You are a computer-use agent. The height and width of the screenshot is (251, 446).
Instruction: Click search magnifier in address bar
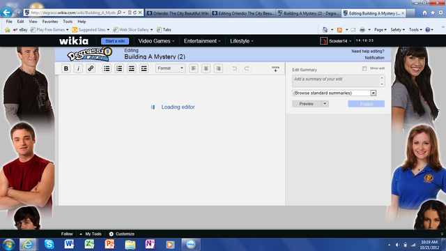119,13
